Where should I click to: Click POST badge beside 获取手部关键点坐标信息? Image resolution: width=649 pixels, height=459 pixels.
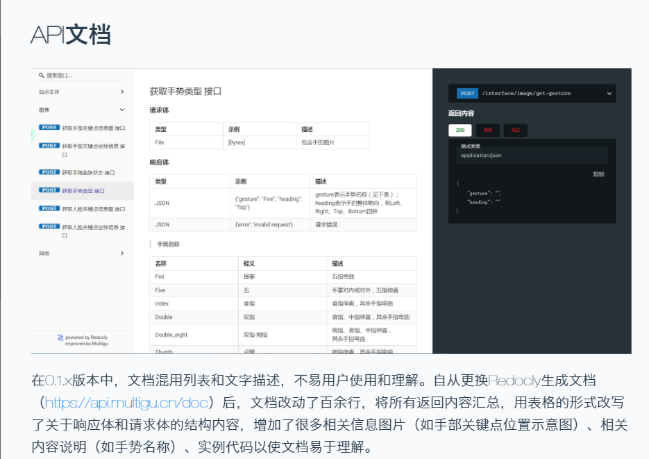point(49,146)
